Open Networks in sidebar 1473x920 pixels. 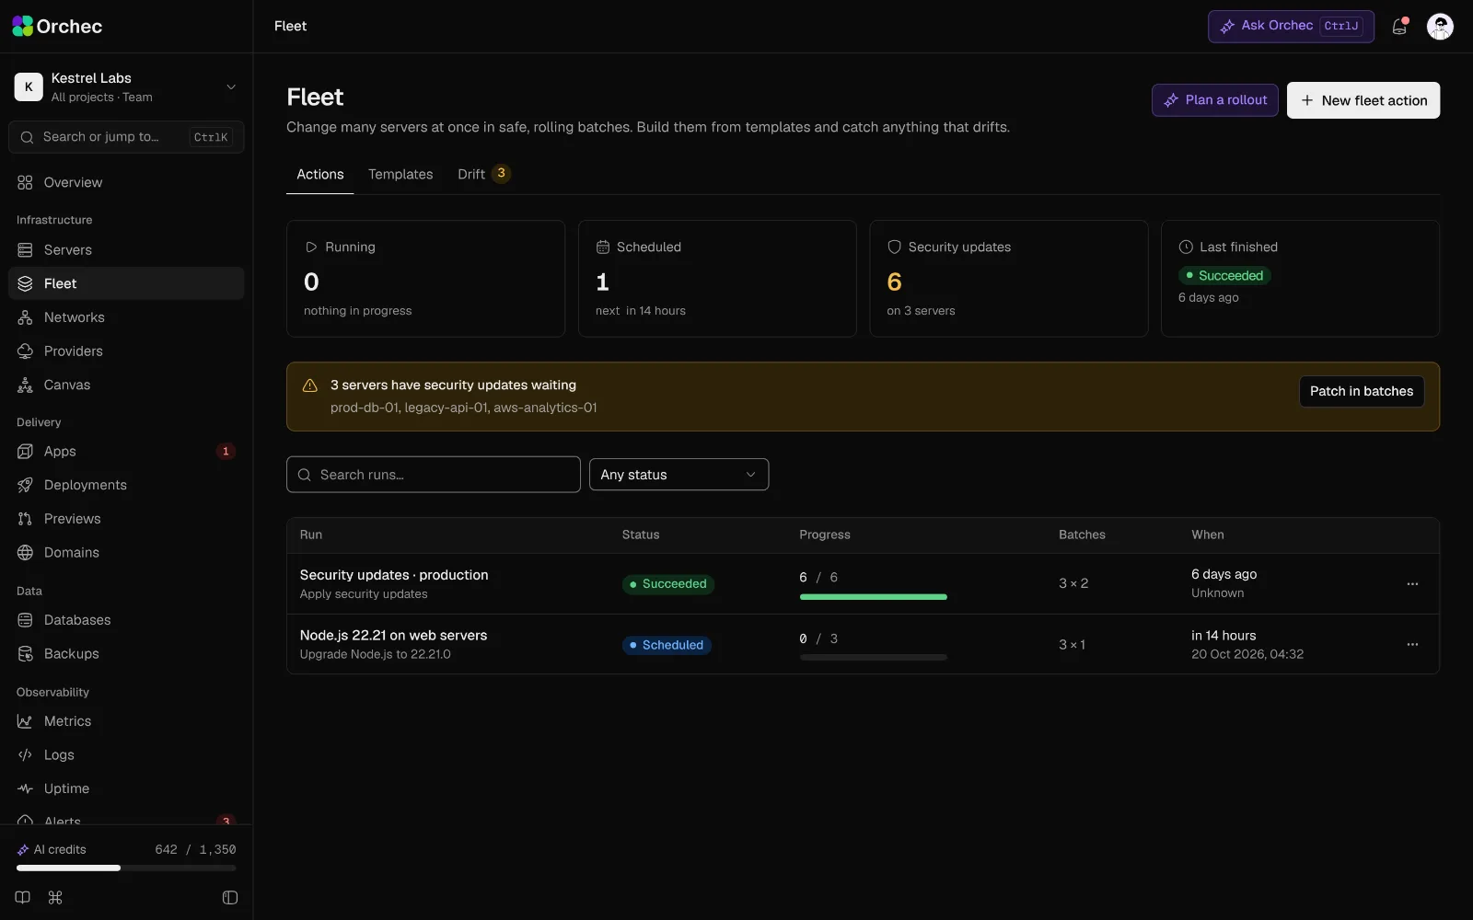(126, 317)
